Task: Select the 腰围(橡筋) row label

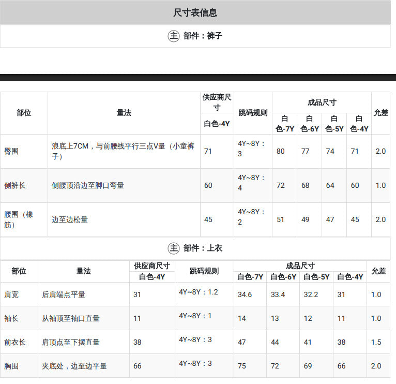Action: pos(19,219)
